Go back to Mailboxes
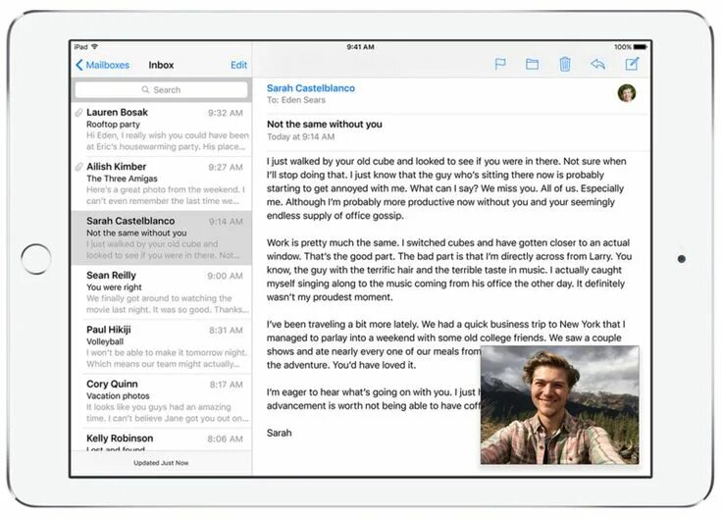 [102, 65]
